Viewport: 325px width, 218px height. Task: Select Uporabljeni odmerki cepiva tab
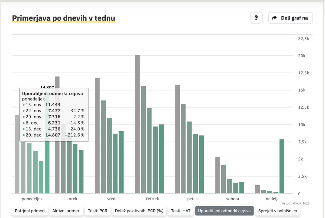pyautogui.click(x=224, y=211)
